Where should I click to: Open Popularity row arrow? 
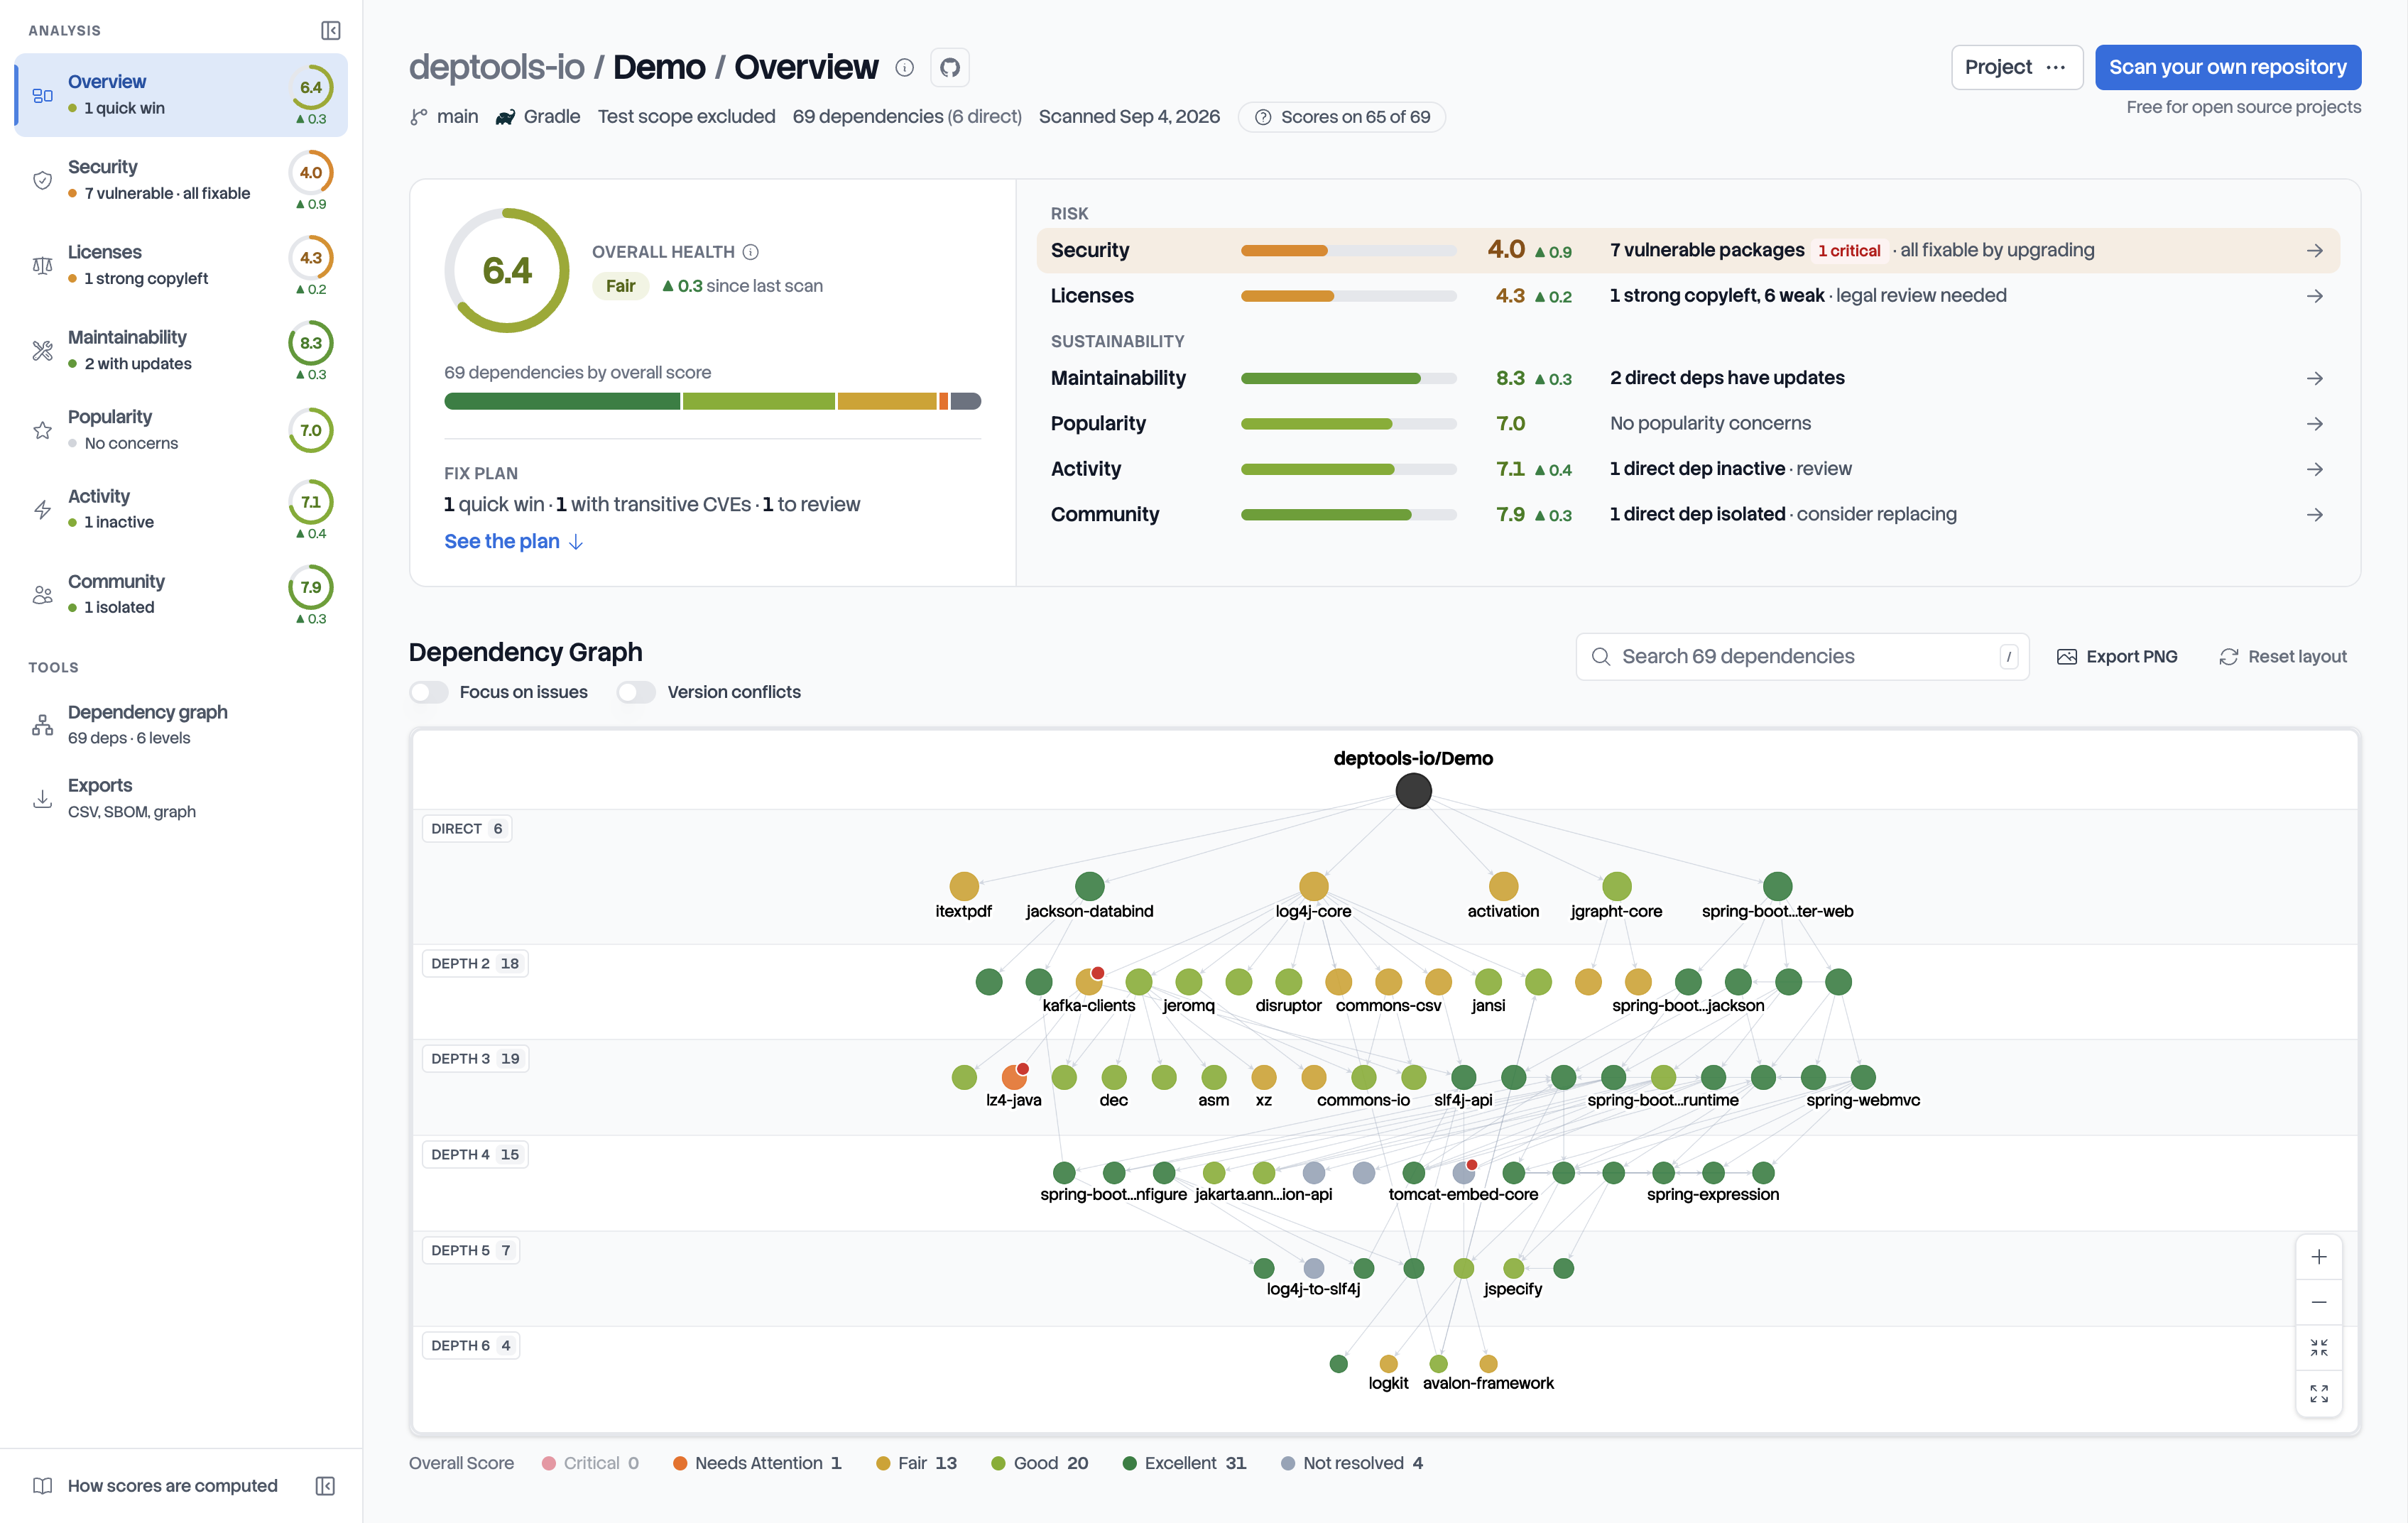coord(2314,424)
